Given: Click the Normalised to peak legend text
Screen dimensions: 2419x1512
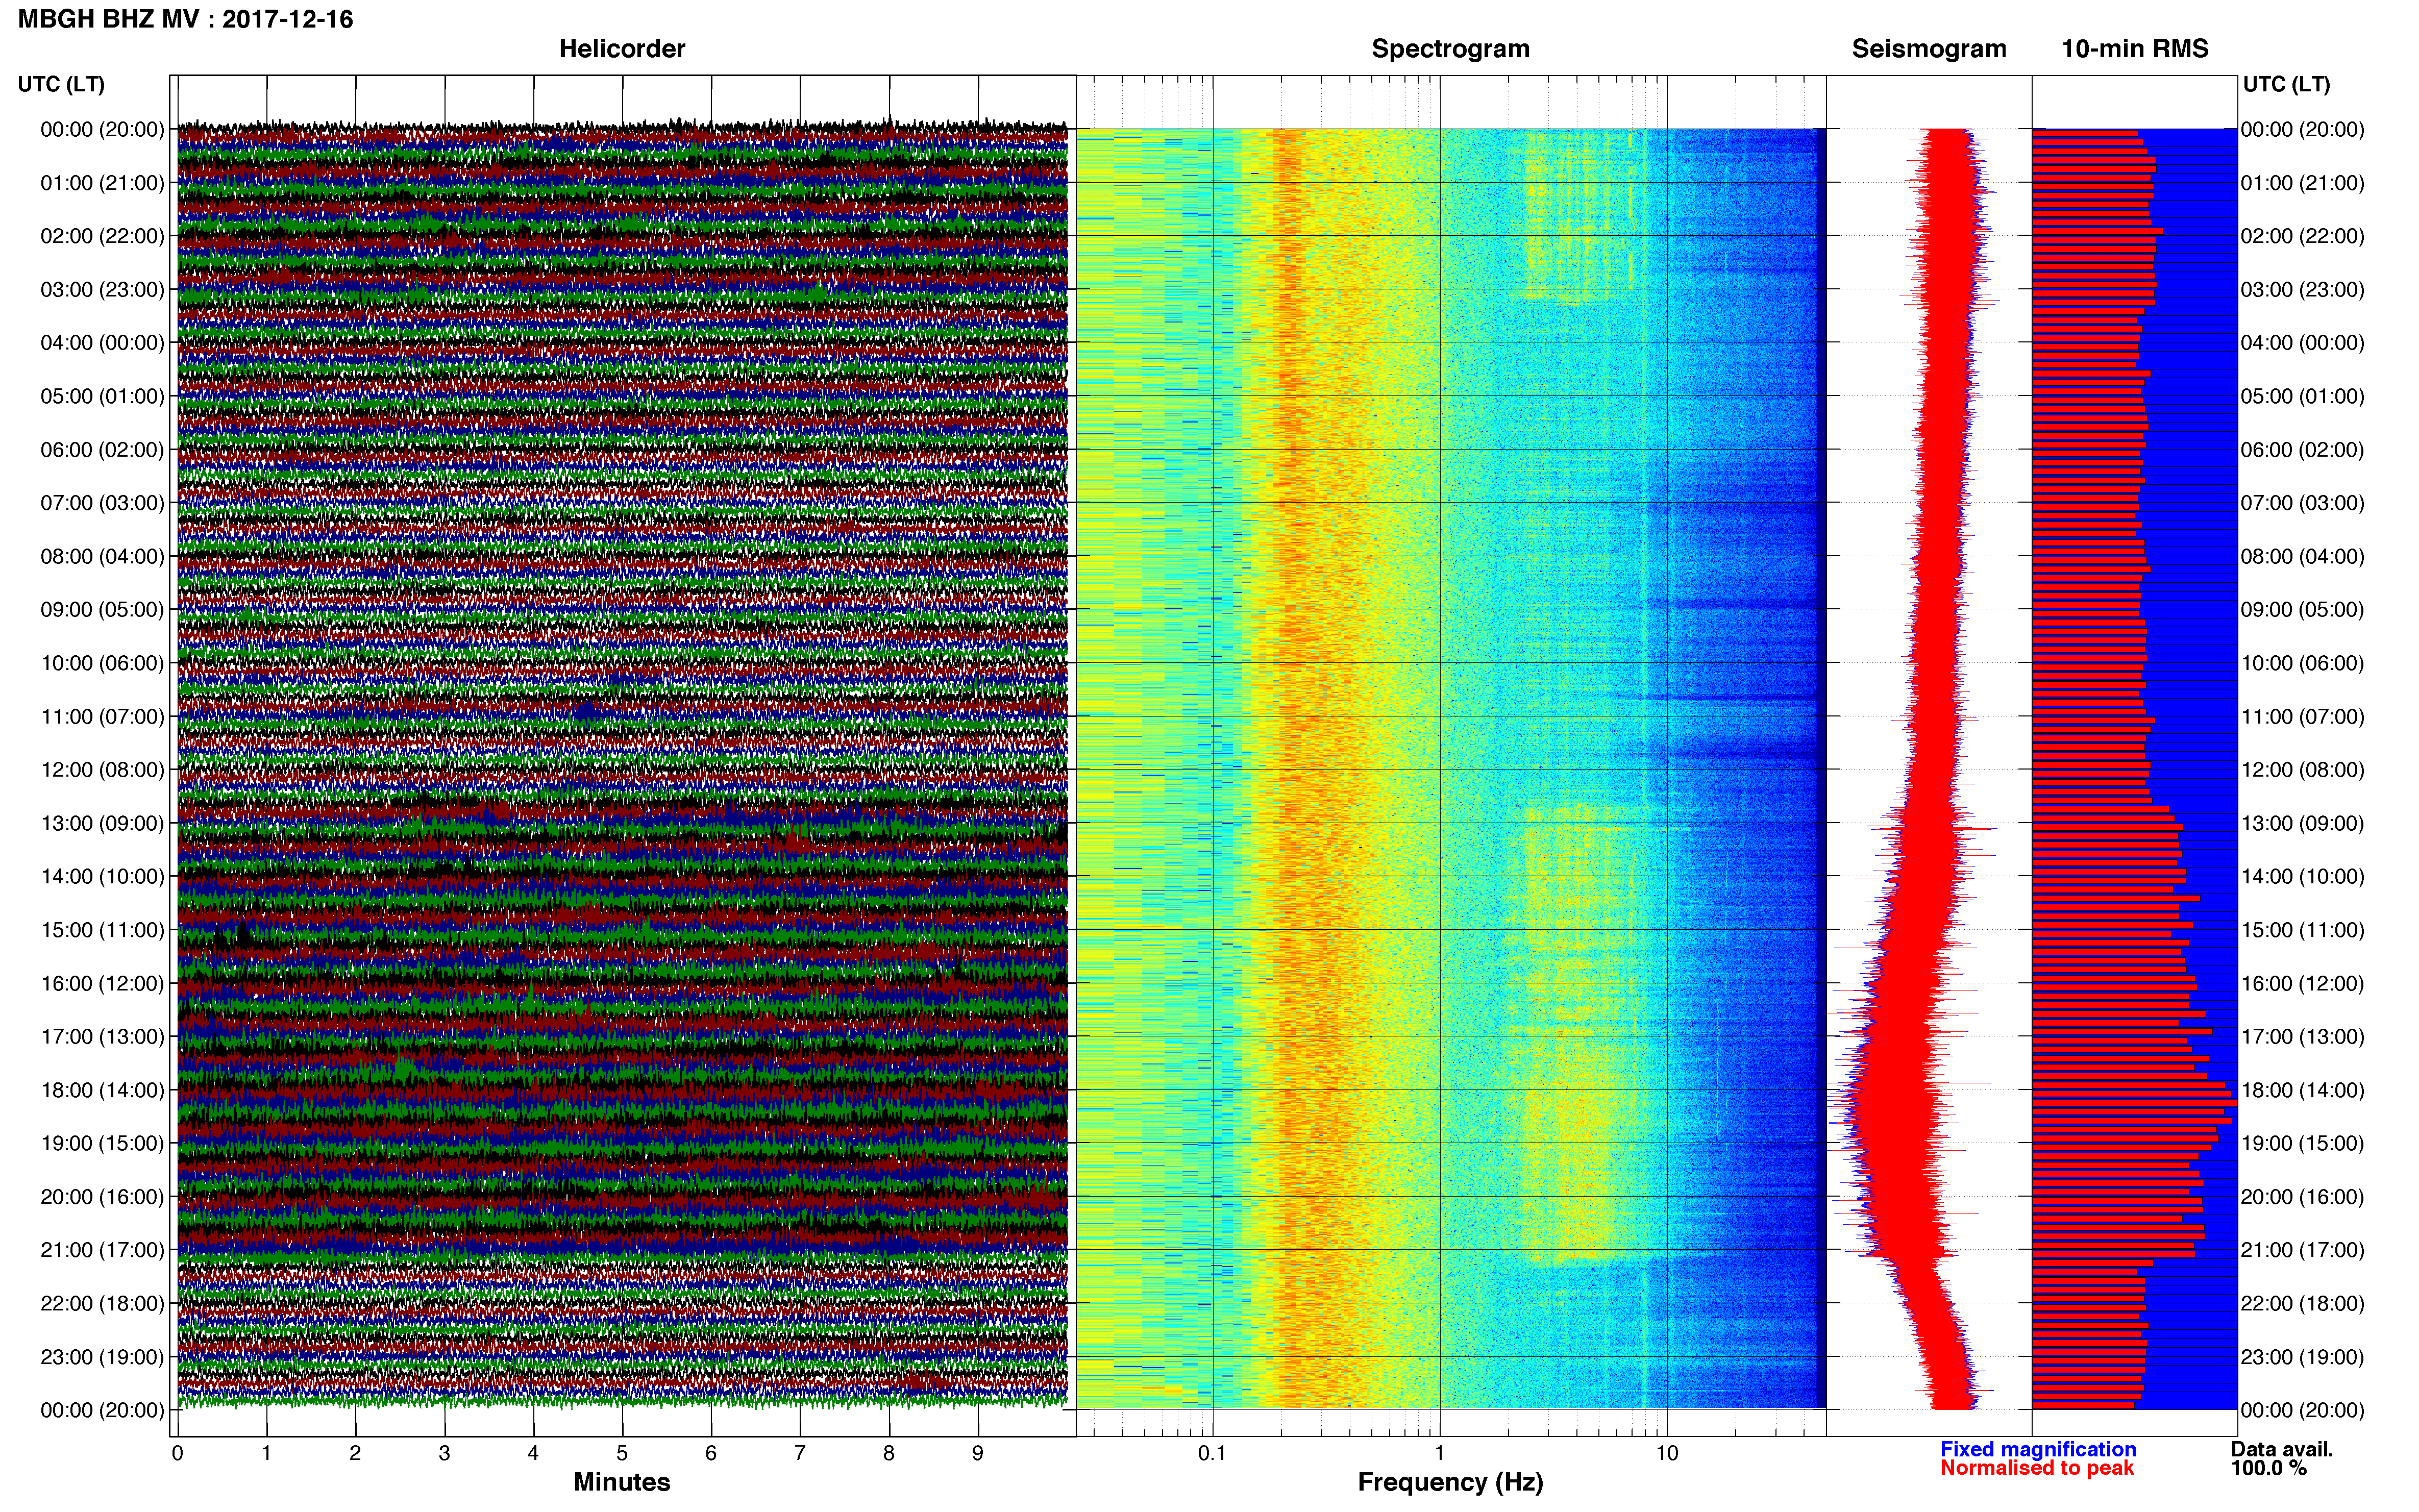Looking at the screenshot, I should tap(2037, 1468).
